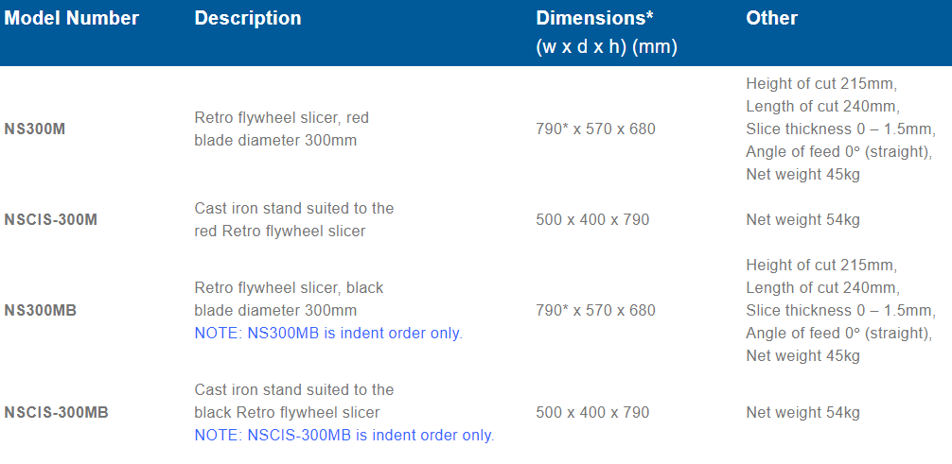Click the Dimensions* column header
The width and height of the screenshot is (952, 464).
pyautogui.click(x=594, y=18)
